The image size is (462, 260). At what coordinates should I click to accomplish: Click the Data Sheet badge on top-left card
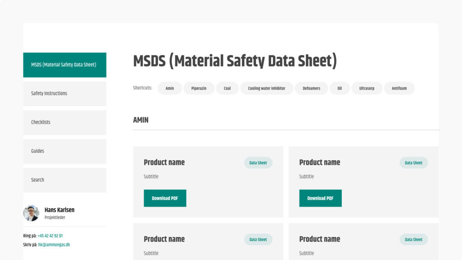[x=258, y=163]
